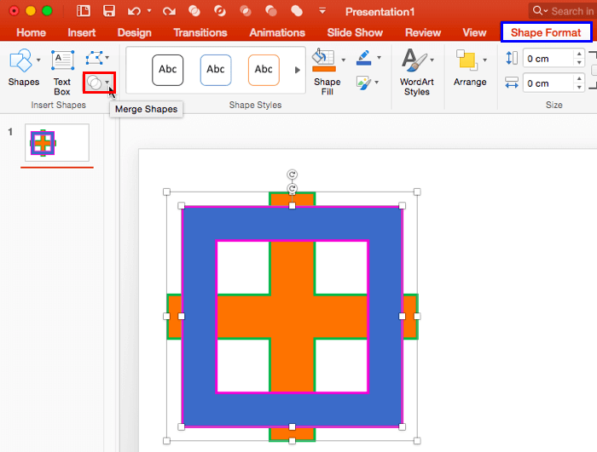Screen dimensions: 597x452
Task: Open Customize Quick Access Toolbar dropdown
Action: (x=322, y=11)
